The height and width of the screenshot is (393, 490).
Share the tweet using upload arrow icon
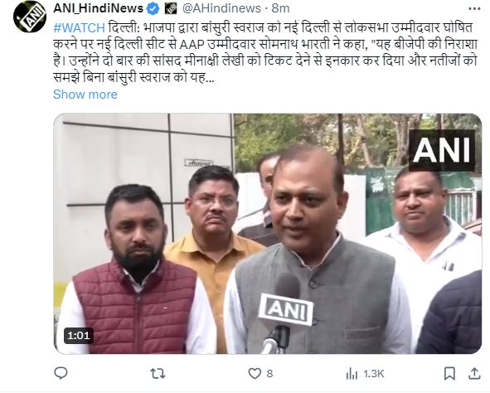click(474, 373)
